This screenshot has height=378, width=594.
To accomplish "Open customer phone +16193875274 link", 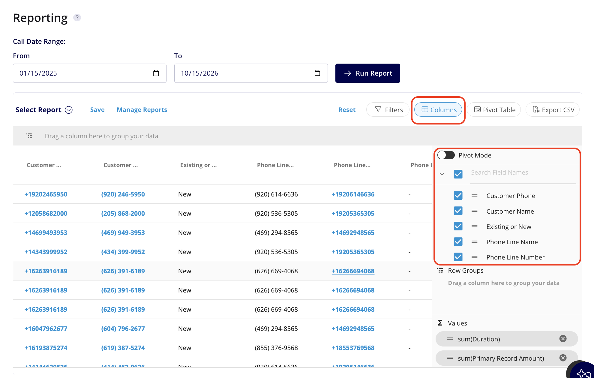I will 46,348.
